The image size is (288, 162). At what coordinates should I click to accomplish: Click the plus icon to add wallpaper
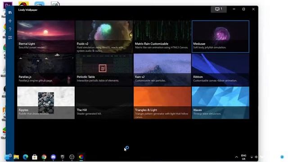coord(10,21)
